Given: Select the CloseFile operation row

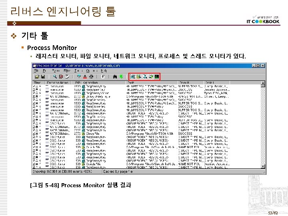Looking at the screenshot, I should 131,134.
